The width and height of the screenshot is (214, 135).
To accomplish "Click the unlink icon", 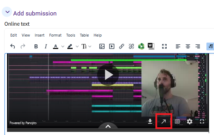I will pyautogui.click(x=131, y=46).
